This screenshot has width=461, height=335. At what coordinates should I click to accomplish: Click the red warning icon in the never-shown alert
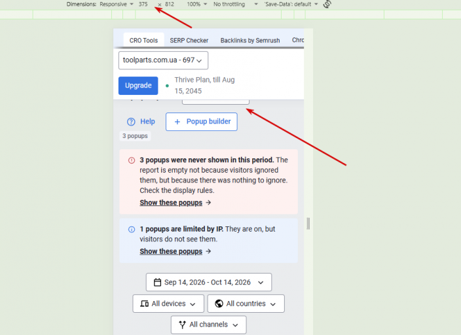pos(132,160)
